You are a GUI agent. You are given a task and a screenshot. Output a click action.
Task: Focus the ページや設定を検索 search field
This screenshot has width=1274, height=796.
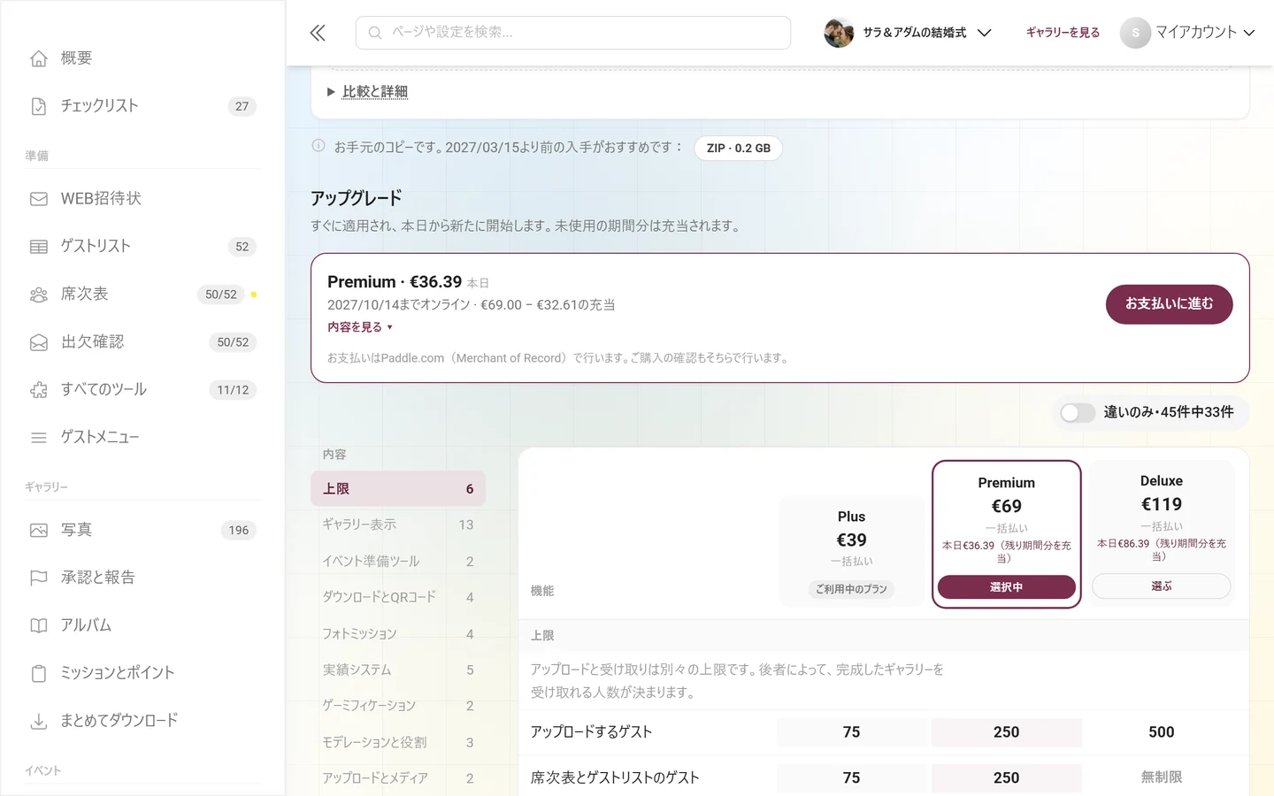[573, 33]
